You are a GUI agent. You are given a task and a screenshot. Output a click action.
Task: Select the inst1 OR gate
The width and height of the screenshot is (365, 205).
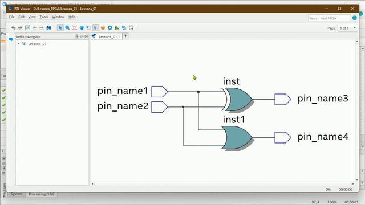coord(237,138)
